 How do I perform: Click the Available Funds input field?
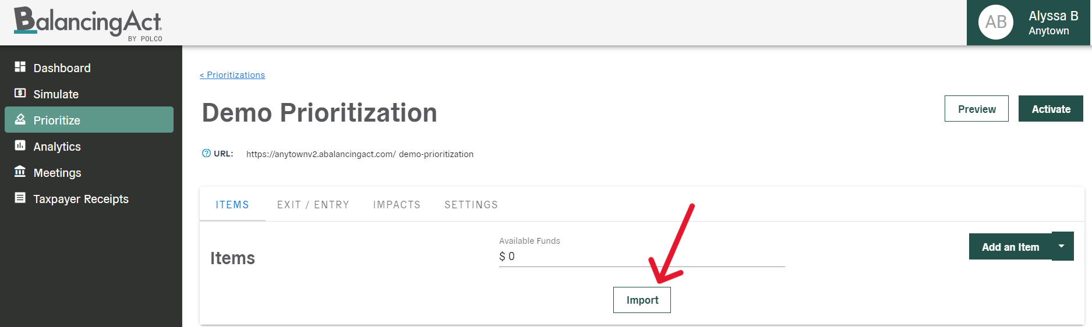click(642, 257)
